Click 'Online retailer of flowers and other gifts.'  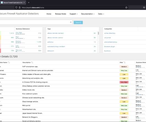tap(36, 74)
